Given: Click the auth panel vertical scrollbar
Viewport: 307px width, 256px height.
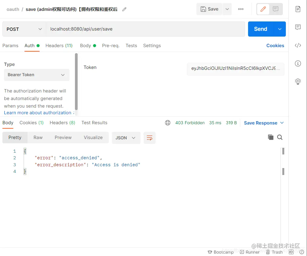Looking at the screenshot, I should point(76,82).
